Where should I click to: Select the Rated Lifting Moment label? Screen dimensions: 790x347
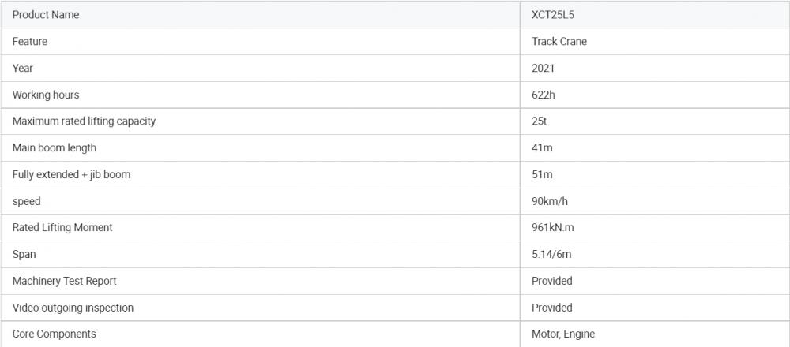point(62,228)
